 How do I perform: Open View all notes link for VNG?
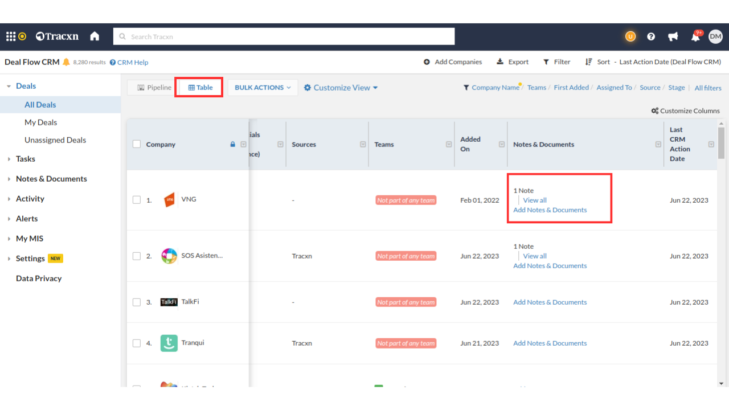pos(535,200)
